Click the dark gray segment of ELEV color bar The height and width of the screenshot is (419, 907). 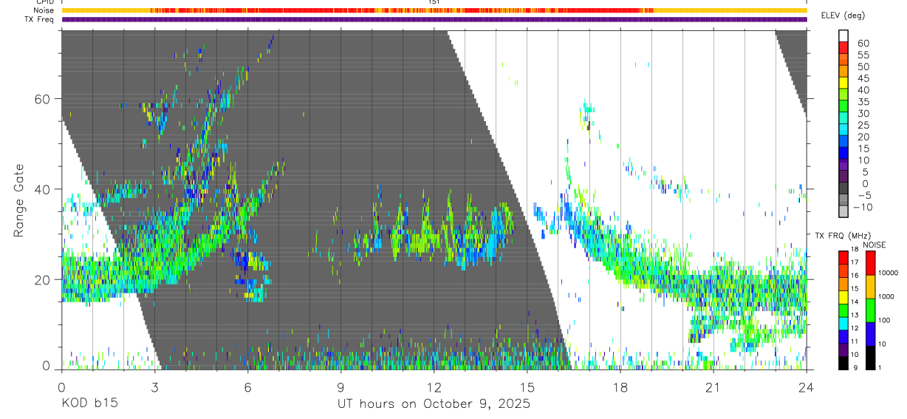coord(843,188)
